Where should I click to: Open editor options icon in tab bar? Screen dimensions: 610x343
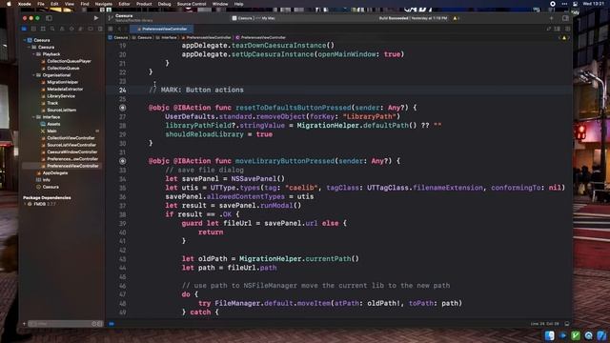558,29
